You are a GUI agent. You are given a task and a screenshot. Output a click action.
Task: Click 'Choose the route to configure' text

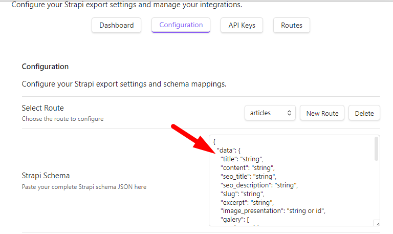pyautogui.click(x=62, y=119)
